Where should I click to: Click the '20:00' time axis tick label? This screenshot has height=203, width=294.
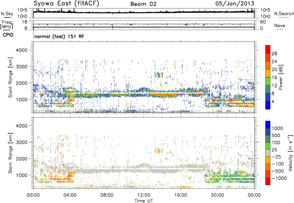(x=218, y=195)
